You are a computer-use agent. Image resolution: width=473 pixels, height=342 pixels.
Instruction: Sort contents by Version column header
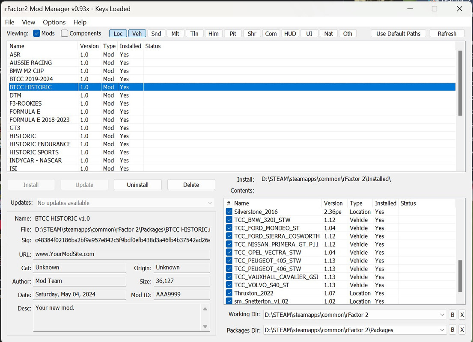(x=334, y=203)
